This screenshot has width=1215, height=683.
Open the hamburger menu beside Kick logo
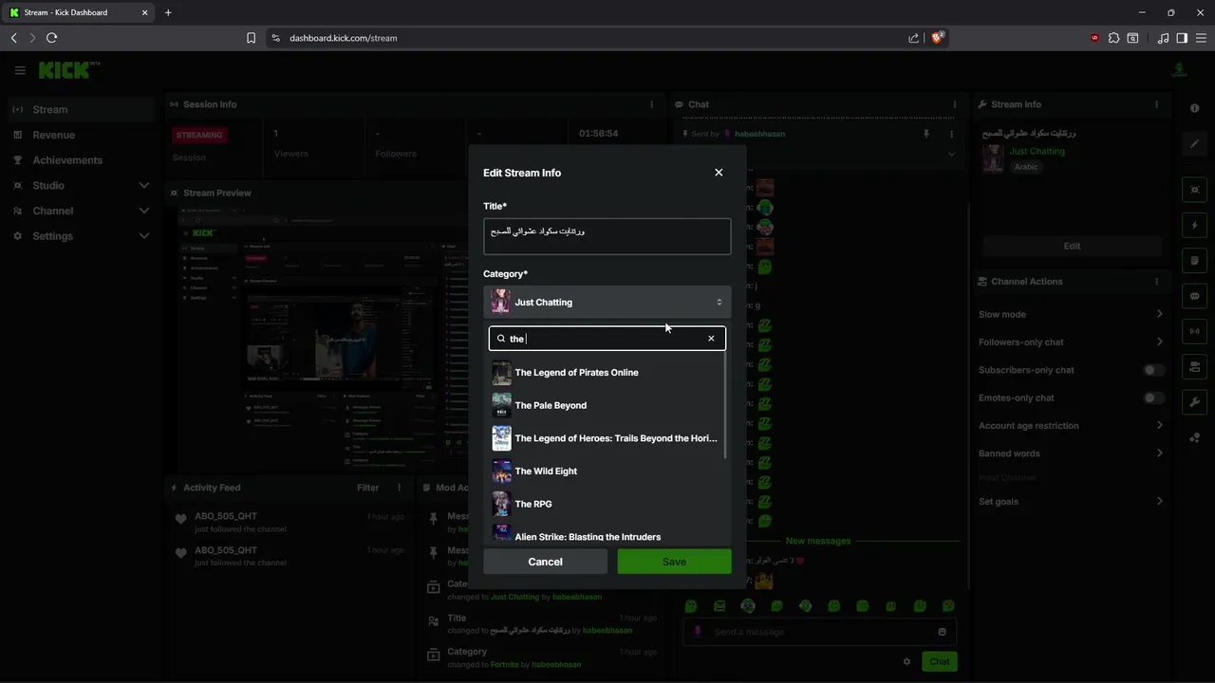(x=20, y=70)
